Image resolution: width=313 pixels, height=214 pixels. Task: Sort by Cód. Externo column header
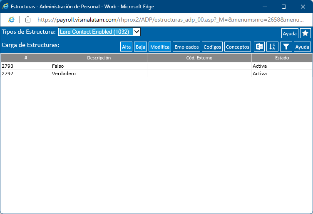tap(199, 58)
